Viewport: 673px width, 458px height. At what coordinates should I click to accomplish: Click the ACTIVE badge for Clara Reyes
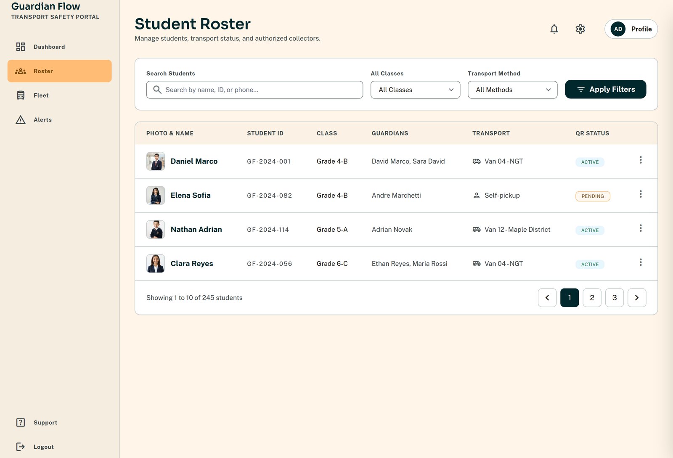pyautogui.click(x=590, y=264)
